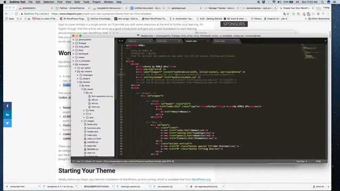This screenshot has width=340, height=191.
Task: Switch to FatCow - DomainCentral browser tab
Action: point(72,8)
